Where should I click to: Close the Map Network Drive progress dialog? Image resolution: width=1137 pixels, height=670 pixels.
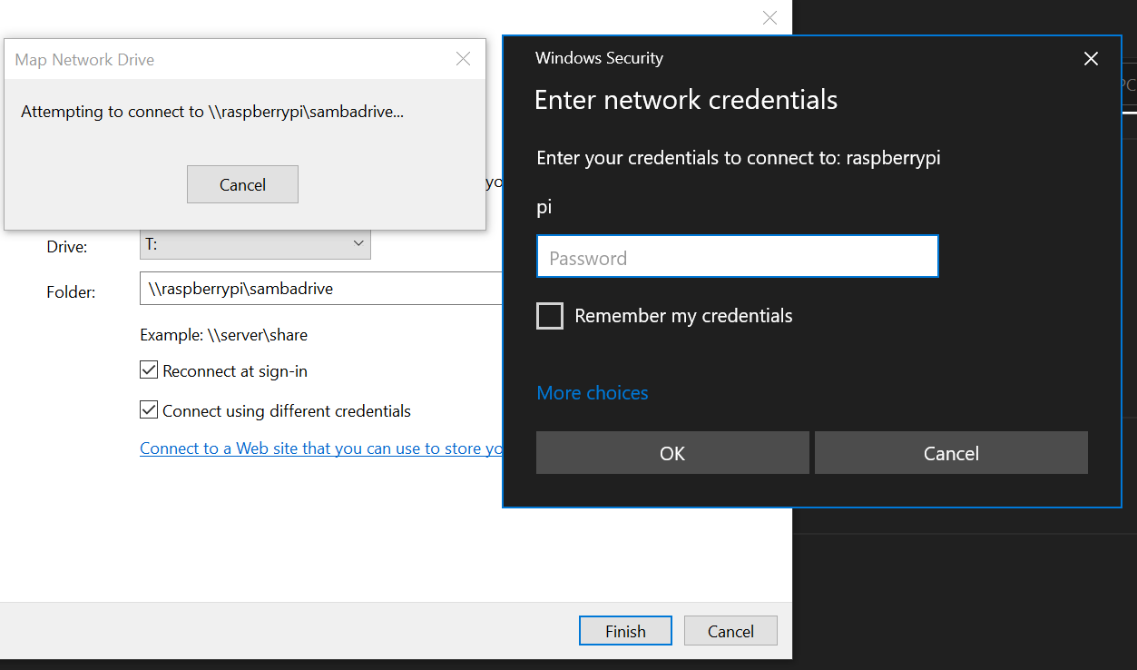(x=463, y=58)
